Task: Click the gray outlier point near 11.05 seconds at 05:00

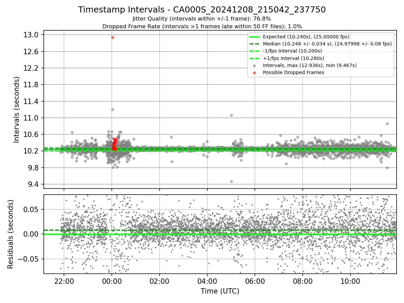Action: [231, 115]
